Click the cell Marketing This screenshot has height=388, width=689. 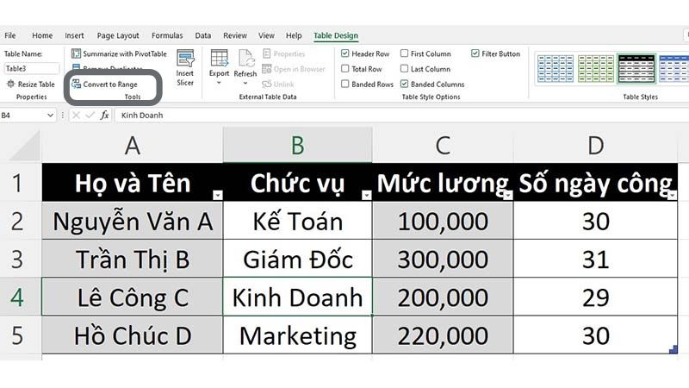297,335
